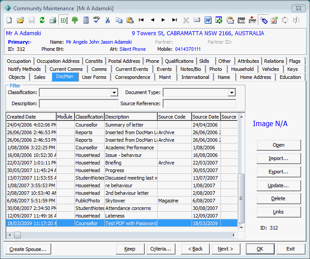Go to previous record arrow icon
Viewport: 310px width, 259px height.
(152, 20)
